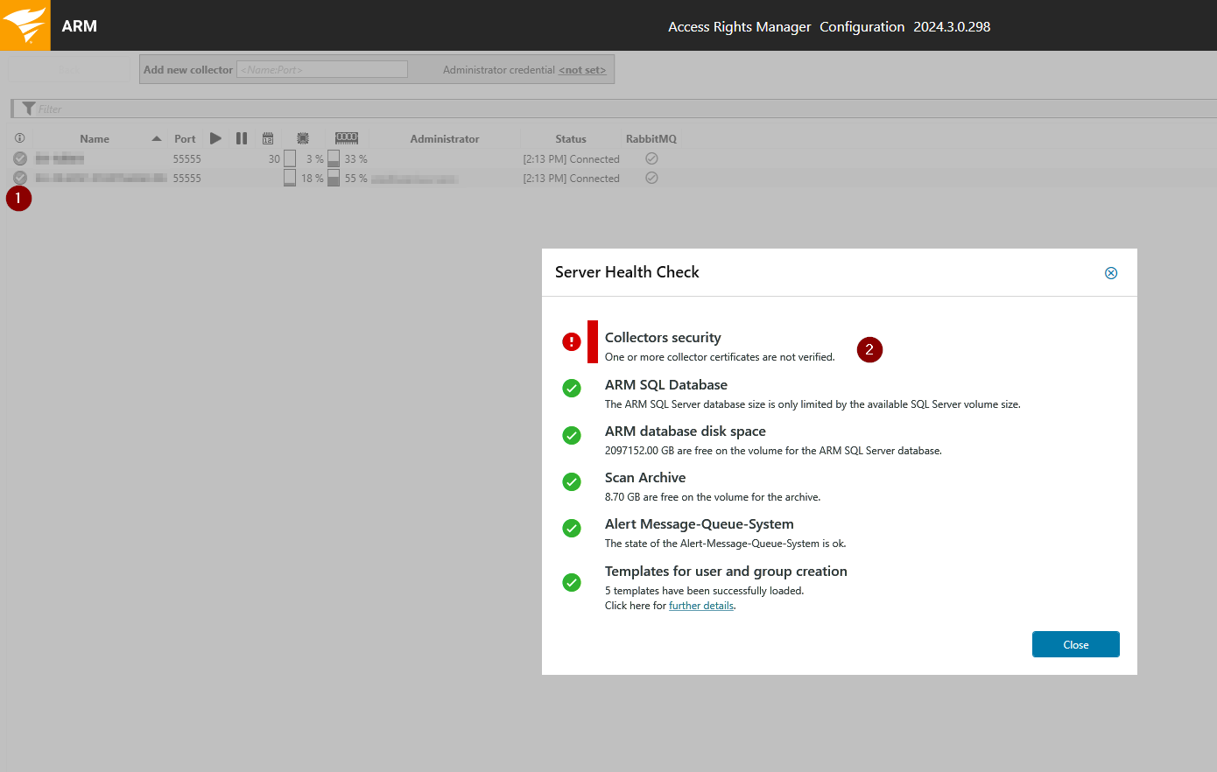Click '8.70 GB are free' archive message
This screenshot has width=1217, height=772.
pyautogui.click(x=713, y=497)
